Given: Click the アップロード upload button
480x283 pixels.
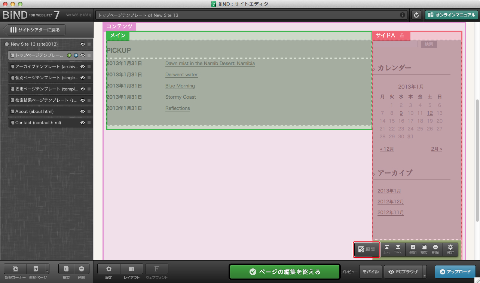Looking at the screenshot, I should coord(455,272).
